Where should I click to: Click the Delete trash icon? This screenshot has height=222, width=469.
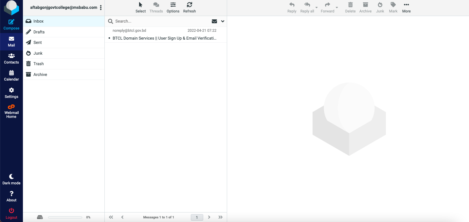[350, 8]
